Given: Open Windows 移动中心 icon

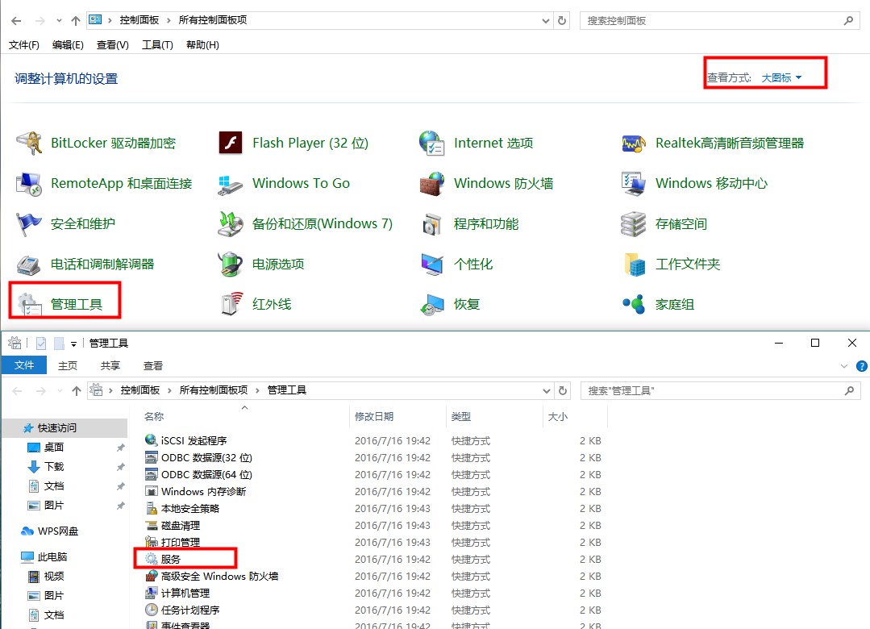Looking at the screenshot, I should click(633, 184).
